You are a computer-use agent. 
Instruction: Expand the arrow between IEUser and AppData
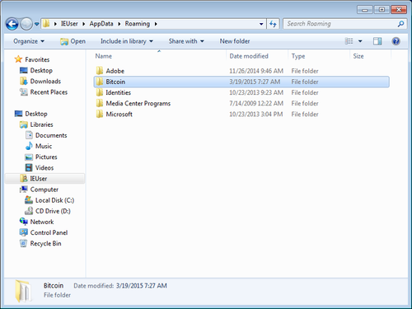83,24
